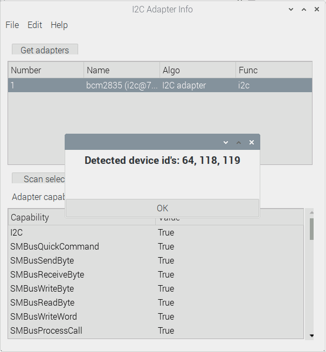Sort adapters by the Number column
The image size is (326, 352).
click(x=46, y=70)
